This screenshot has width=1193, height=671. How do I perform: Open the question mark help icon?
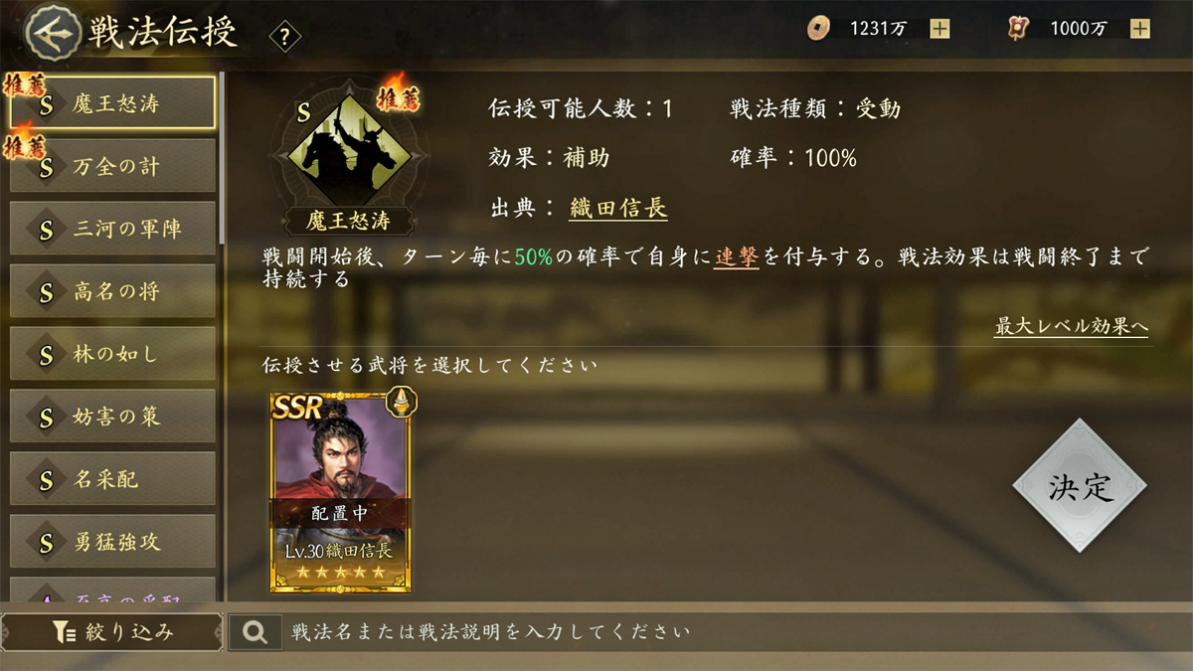284,38
